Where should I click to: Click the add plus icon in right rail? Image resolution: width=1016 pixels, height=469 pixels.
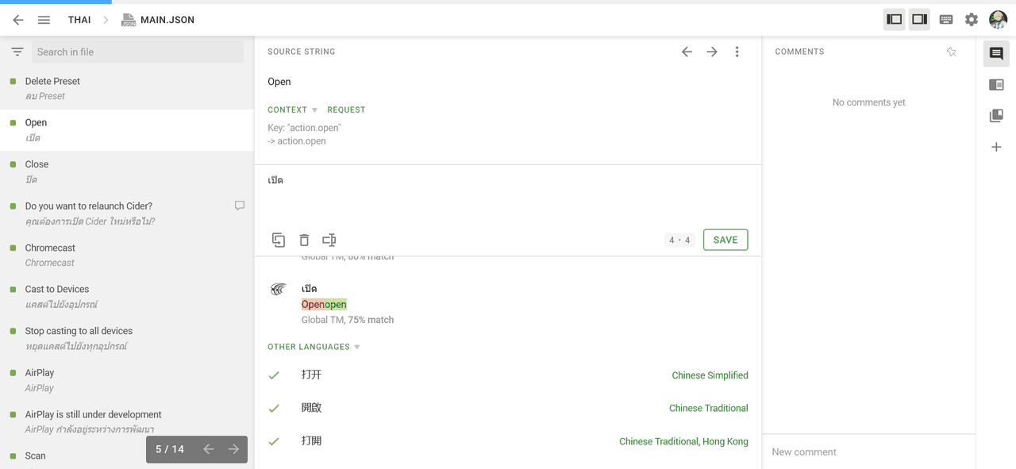click(x=996, y=147)
